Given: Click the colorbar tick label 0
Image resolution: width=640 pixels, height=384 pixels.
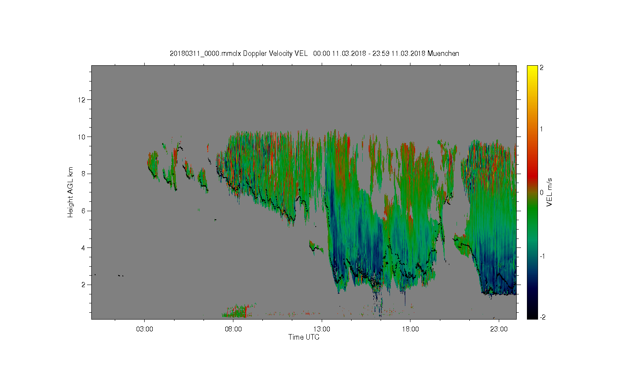Looking at the screenshot, I should pos(541,192).
